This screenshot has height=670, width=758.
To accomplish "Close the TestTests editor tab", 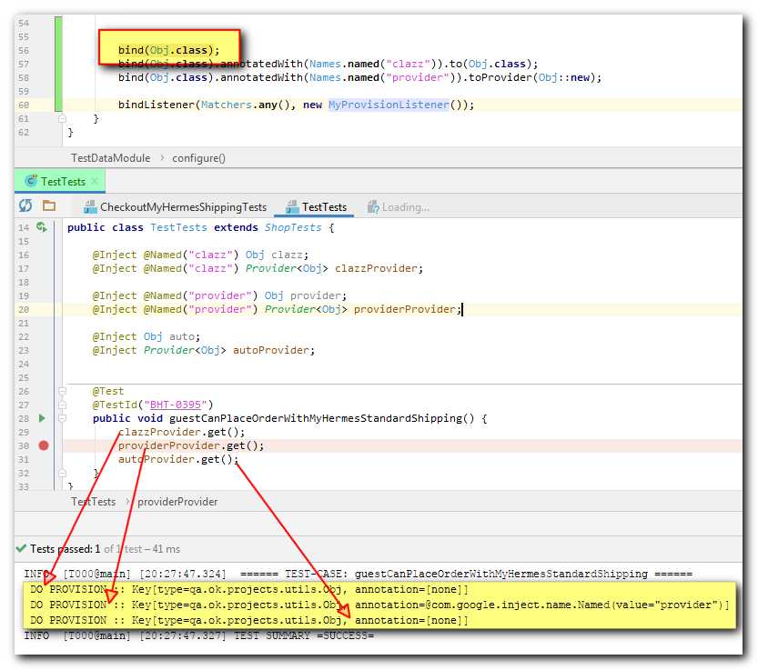I will coord(96,180).
